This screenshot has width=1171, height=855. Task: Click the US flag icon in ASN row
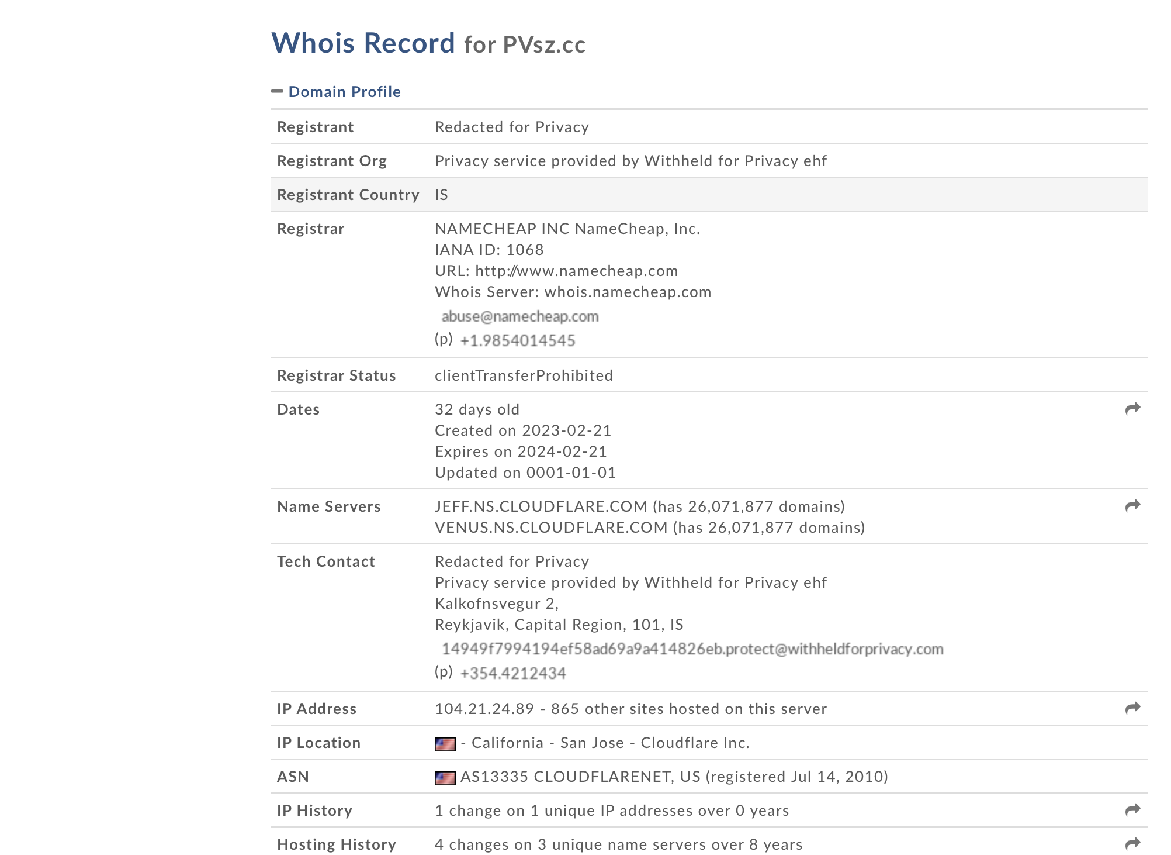click(445, 778)
